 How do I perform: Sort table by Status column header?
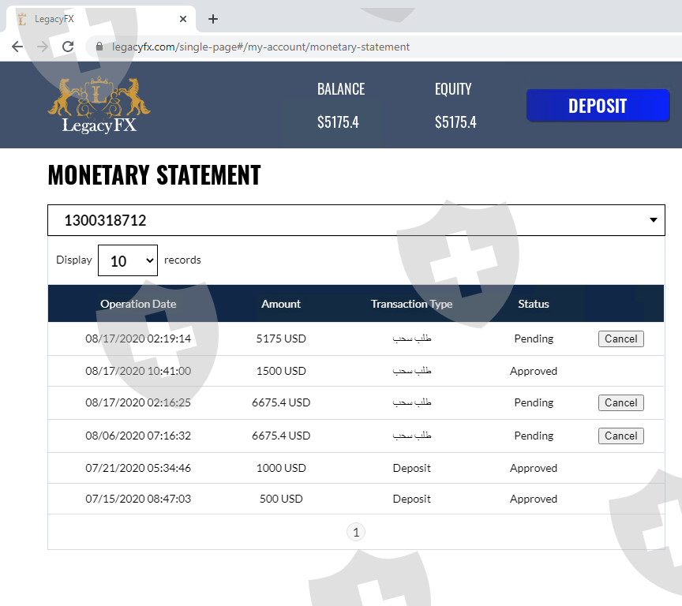[x=534, y=304]
